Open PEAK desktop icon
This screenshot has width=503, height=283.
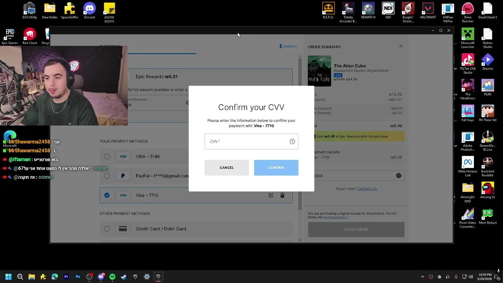pos(488,88)
